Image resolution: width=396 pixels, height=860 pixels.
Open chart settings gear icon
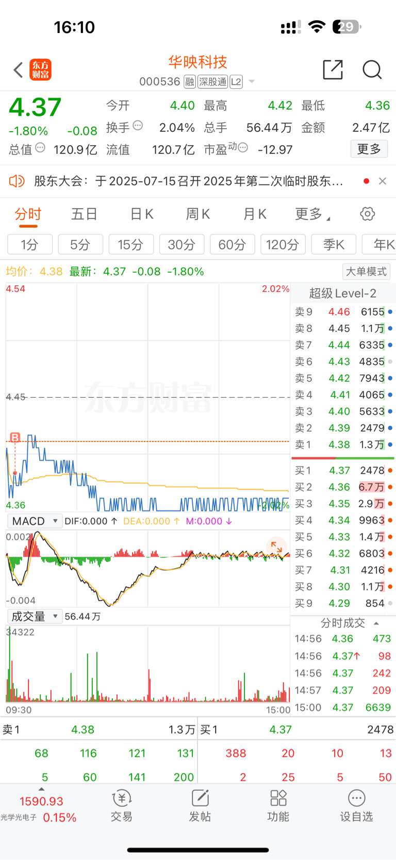(x=367, y=214)
